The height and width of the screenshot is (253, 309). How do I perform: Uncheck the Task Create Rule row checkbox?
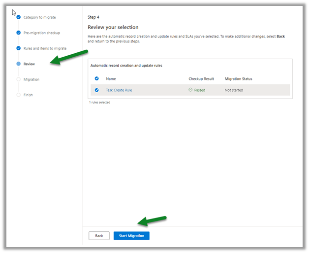(96, 90)
